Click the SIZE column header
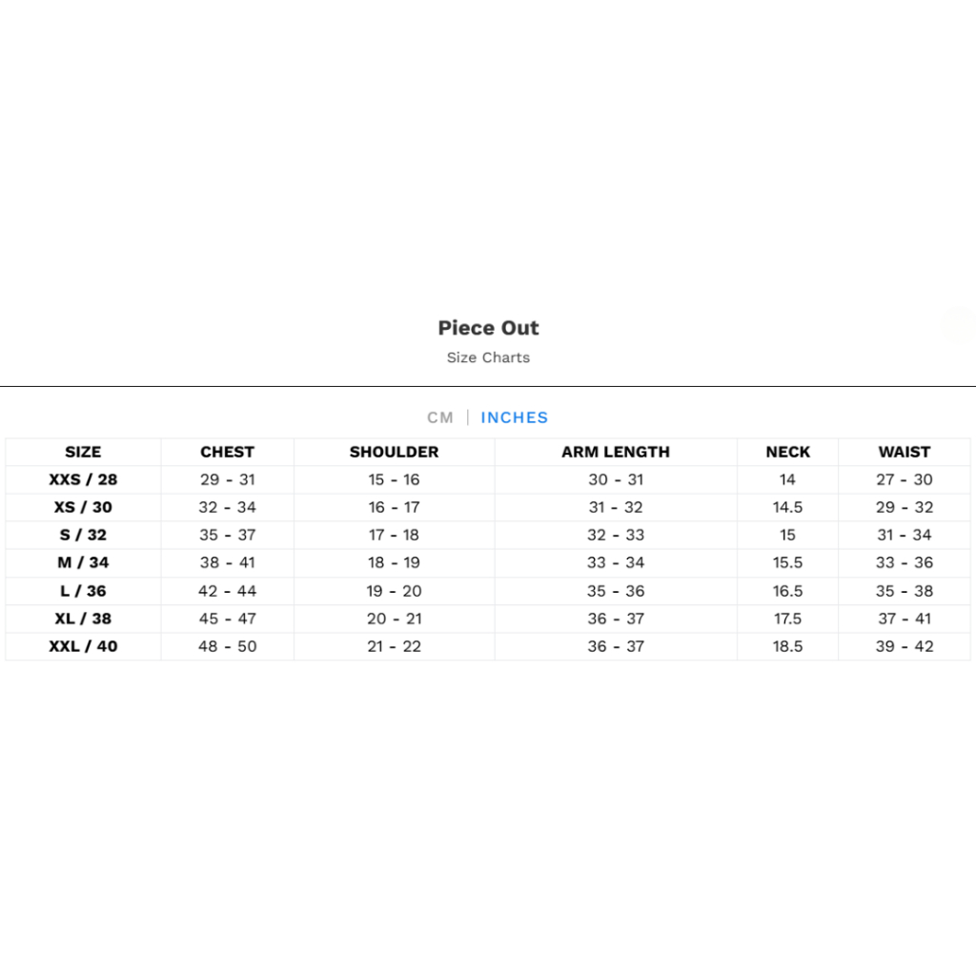Screen dimensions: 976x976 (x=83, y=452)
